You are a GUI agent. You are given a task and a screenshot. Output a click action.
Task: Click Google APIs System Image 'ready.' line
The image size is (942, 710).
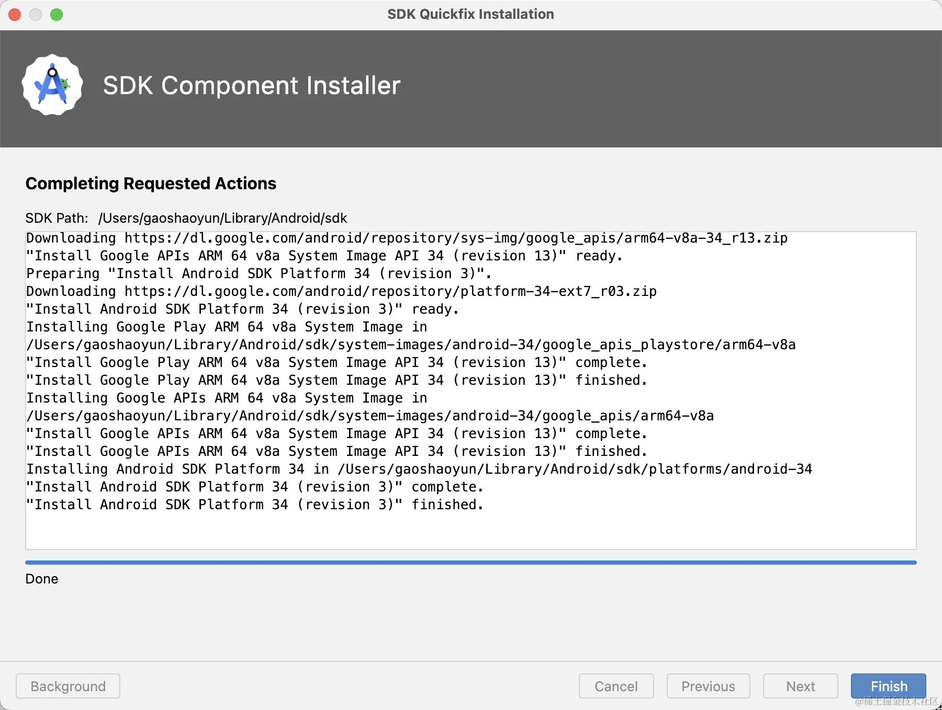coord(324,256)
